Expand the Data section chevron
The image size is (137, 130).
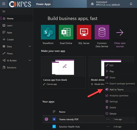click(x=30, y=46)
